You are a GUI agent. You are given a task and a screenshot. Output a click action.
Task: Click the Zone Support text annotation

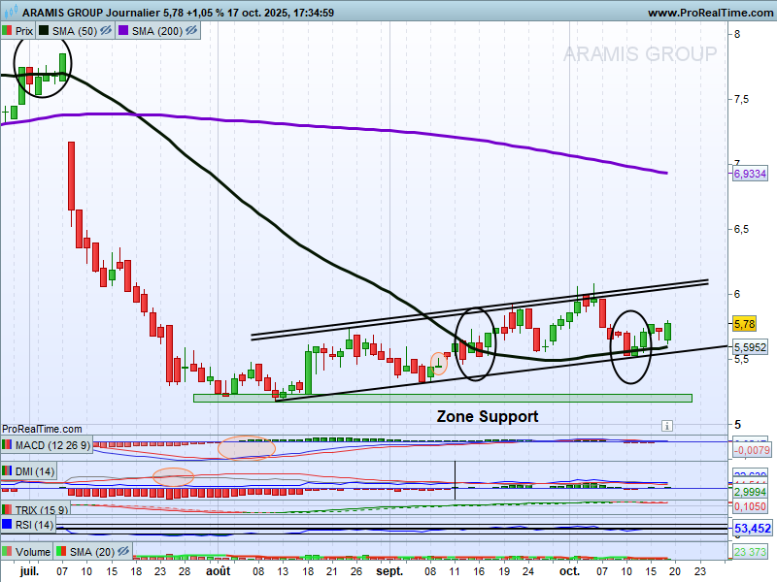(x=488, y=417)
